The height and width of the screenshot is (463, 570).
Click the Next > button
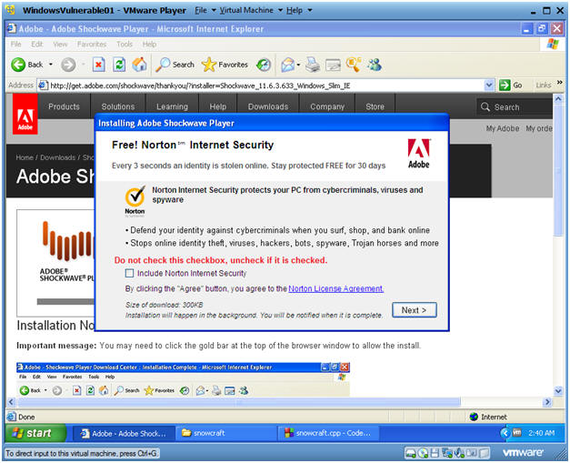[414, 310]
